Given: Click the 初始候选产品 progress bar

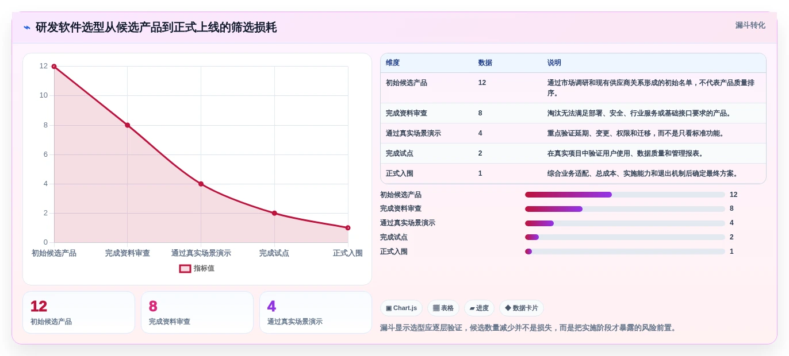Looking at the screenshot, I should (625, 195).
